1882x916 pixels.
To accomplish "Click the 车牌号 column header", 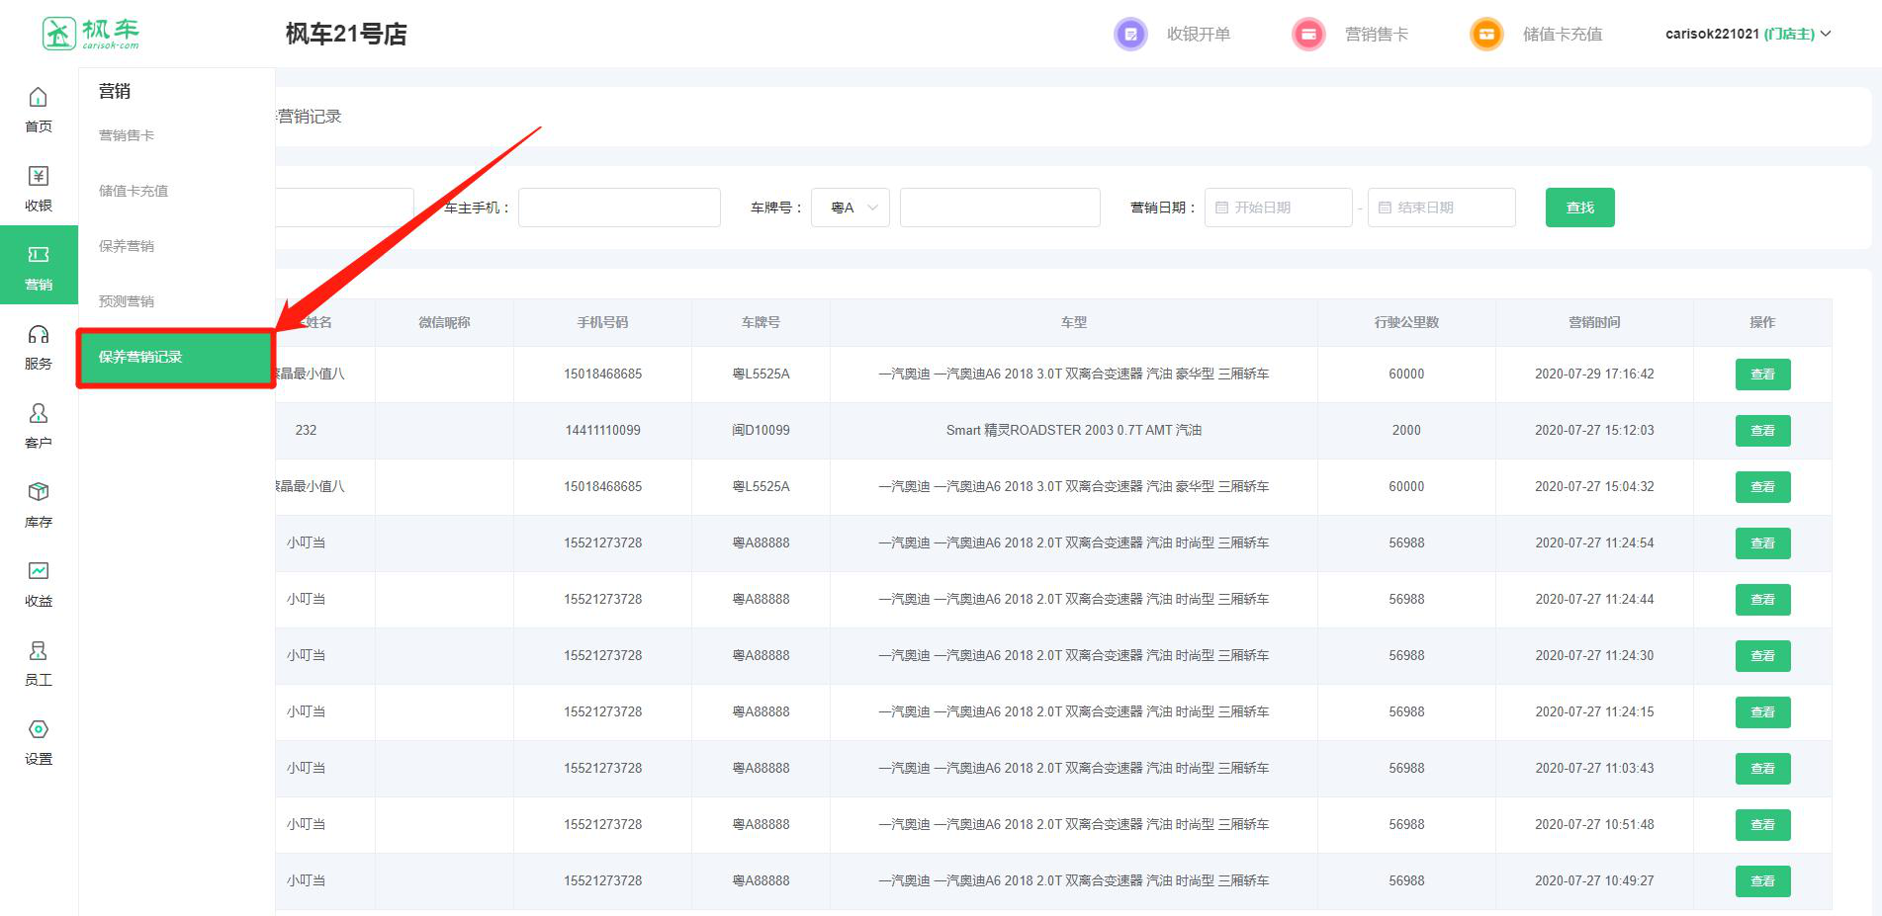I will pyautogui.click(x=761, y=322).
